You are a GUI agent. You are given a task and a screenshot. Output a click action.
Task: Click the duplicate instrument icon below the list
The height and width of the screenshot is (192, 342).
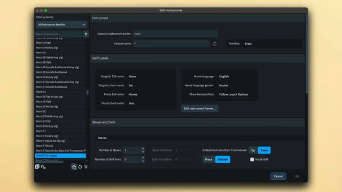[x=37, y=167]
